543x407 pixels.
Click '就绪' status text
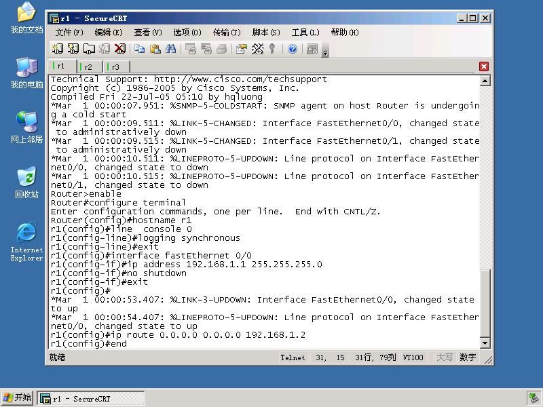[57, 357]
